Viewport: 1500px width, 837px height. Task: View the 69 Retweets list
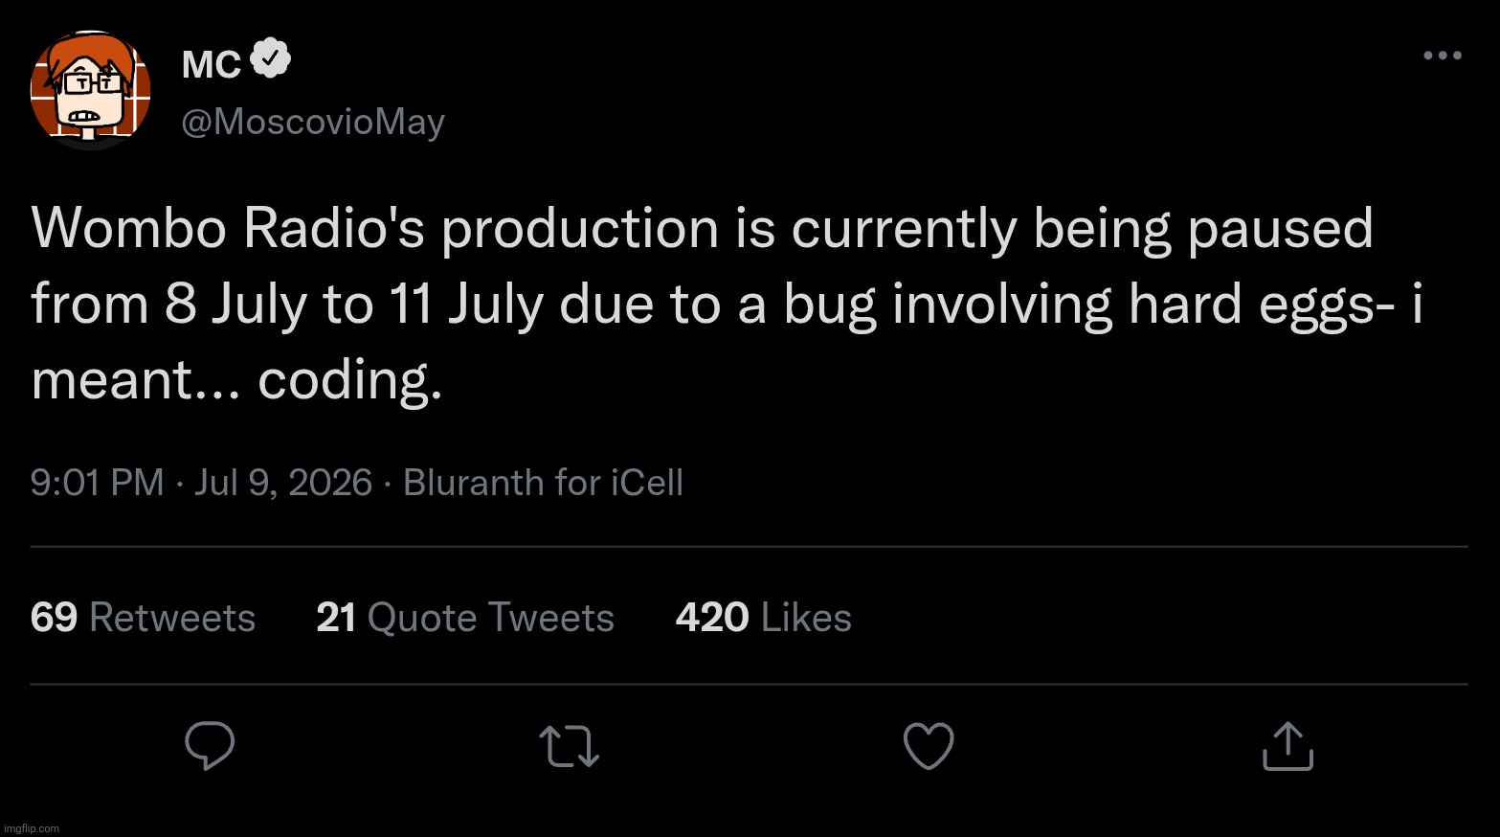tap(143, 618)
